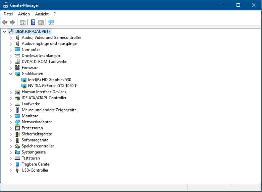Expand the USB-Controller category

pos(11,171)
